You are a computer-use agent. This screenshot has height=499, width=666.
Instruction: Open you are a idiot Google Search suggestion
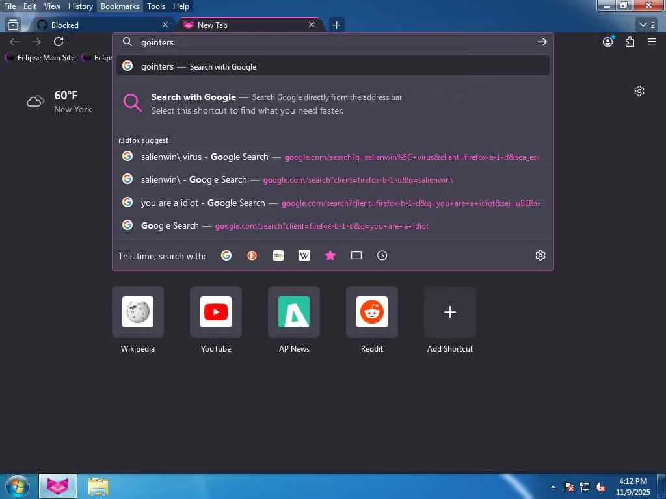point(332,203)
